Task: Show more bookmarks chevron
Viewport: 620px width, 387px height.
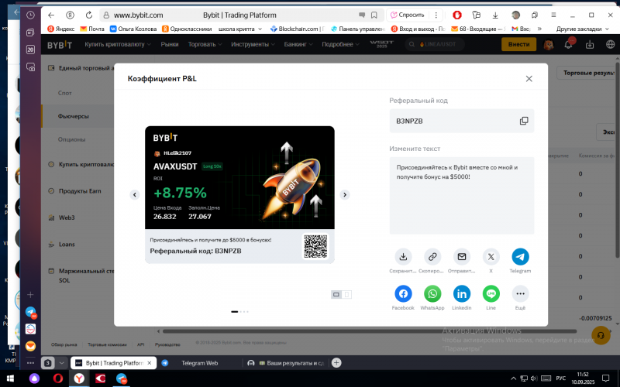Action: coord(539,29)
